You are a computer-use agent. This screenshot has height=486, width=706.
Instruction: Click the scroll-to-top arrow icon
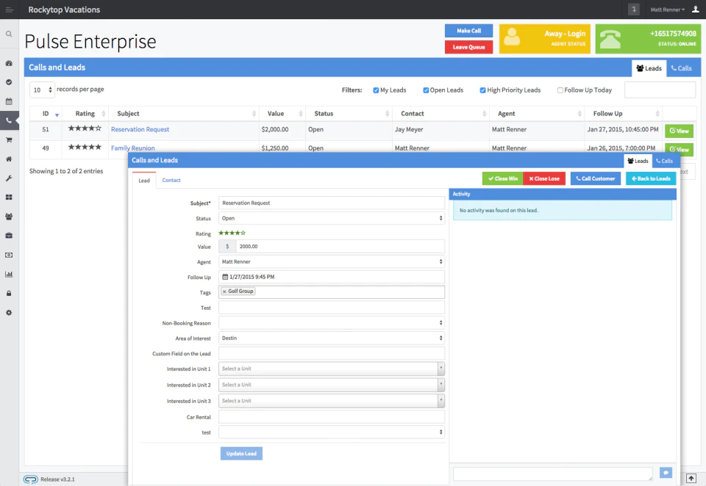691,479
